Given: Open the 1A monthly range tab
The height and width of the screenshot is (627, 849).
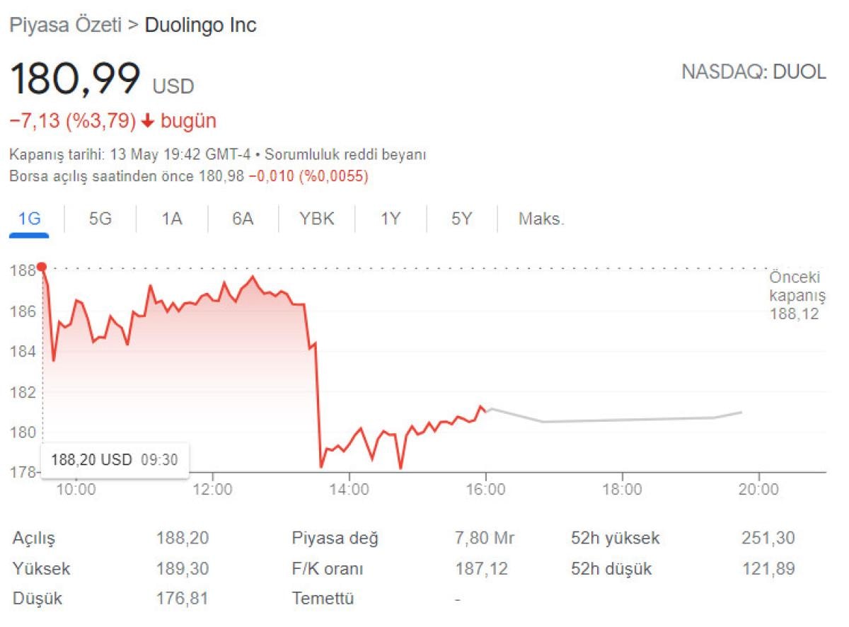Looking at the screenshot, I should click(171, 219).
